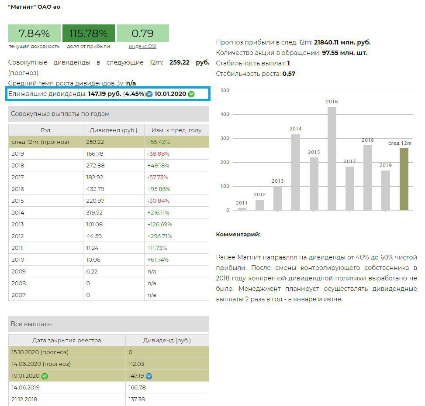Viewport: 425px width, 406px height.
Task: Click the 2015 bar in the chart
Action: click(x=314, y=184)
